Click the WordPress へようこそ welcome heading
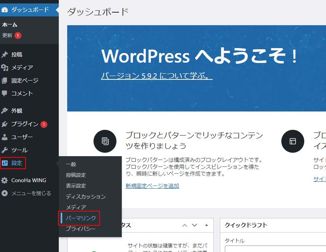The image size is (326, 252). pos(200,55)
